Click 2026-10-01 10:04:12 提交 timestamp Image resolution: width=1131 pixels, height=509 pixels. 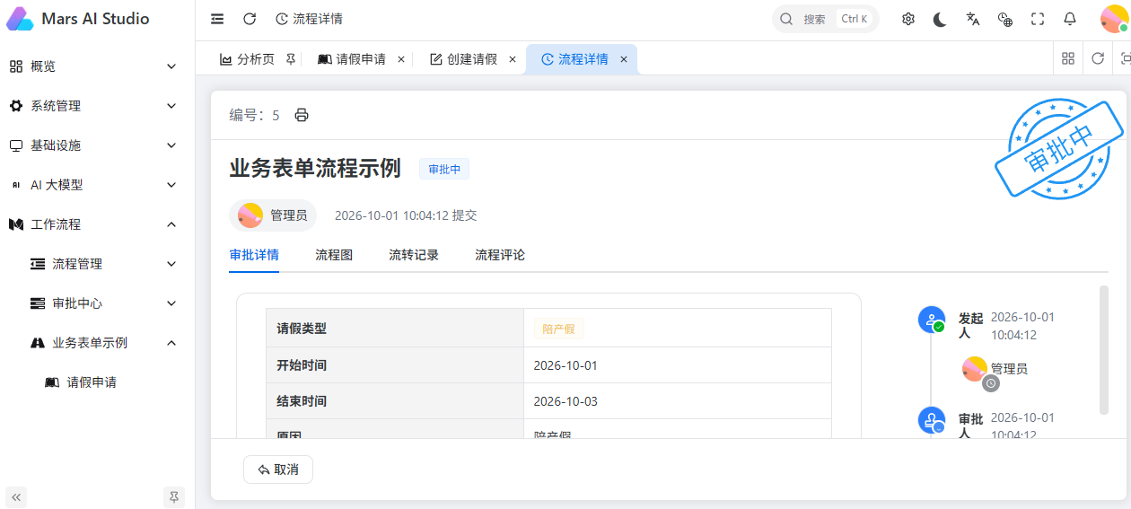pyautogui.click(x=406, y=215)
